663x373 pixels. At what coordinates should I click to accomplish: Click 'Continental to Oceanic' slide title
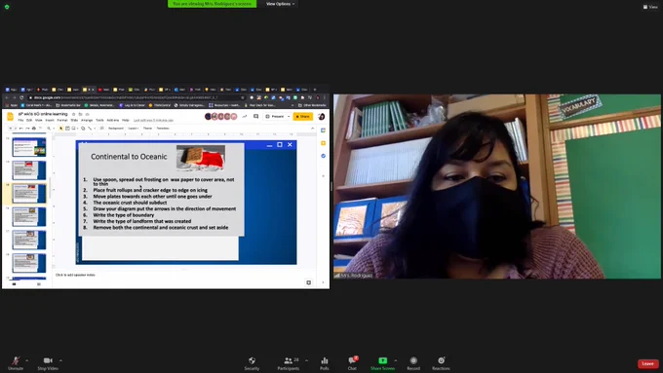129,157
